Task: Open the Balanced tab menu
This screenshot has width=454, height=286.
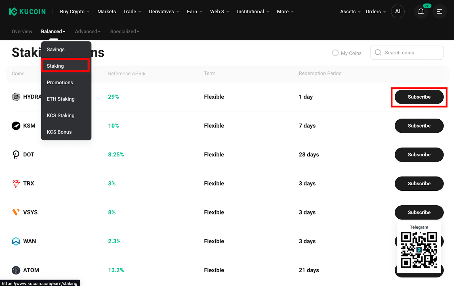Action: (x=53, y=31)
